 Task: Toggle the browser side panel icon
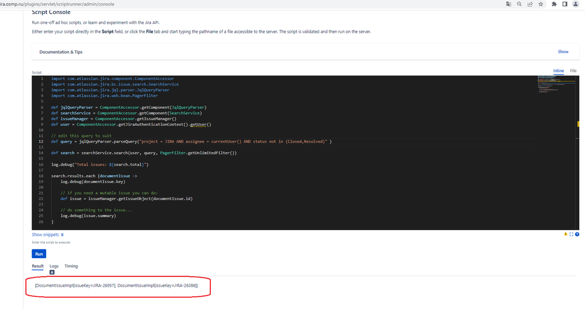tap(565, 4)
